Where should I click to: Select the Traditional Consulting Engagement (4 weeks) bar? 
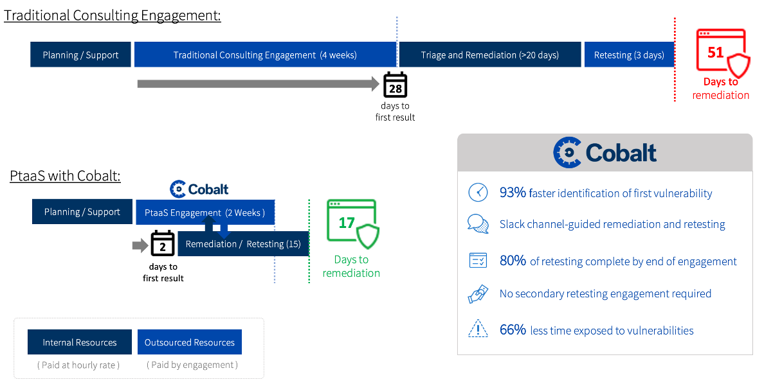[264, 55]
